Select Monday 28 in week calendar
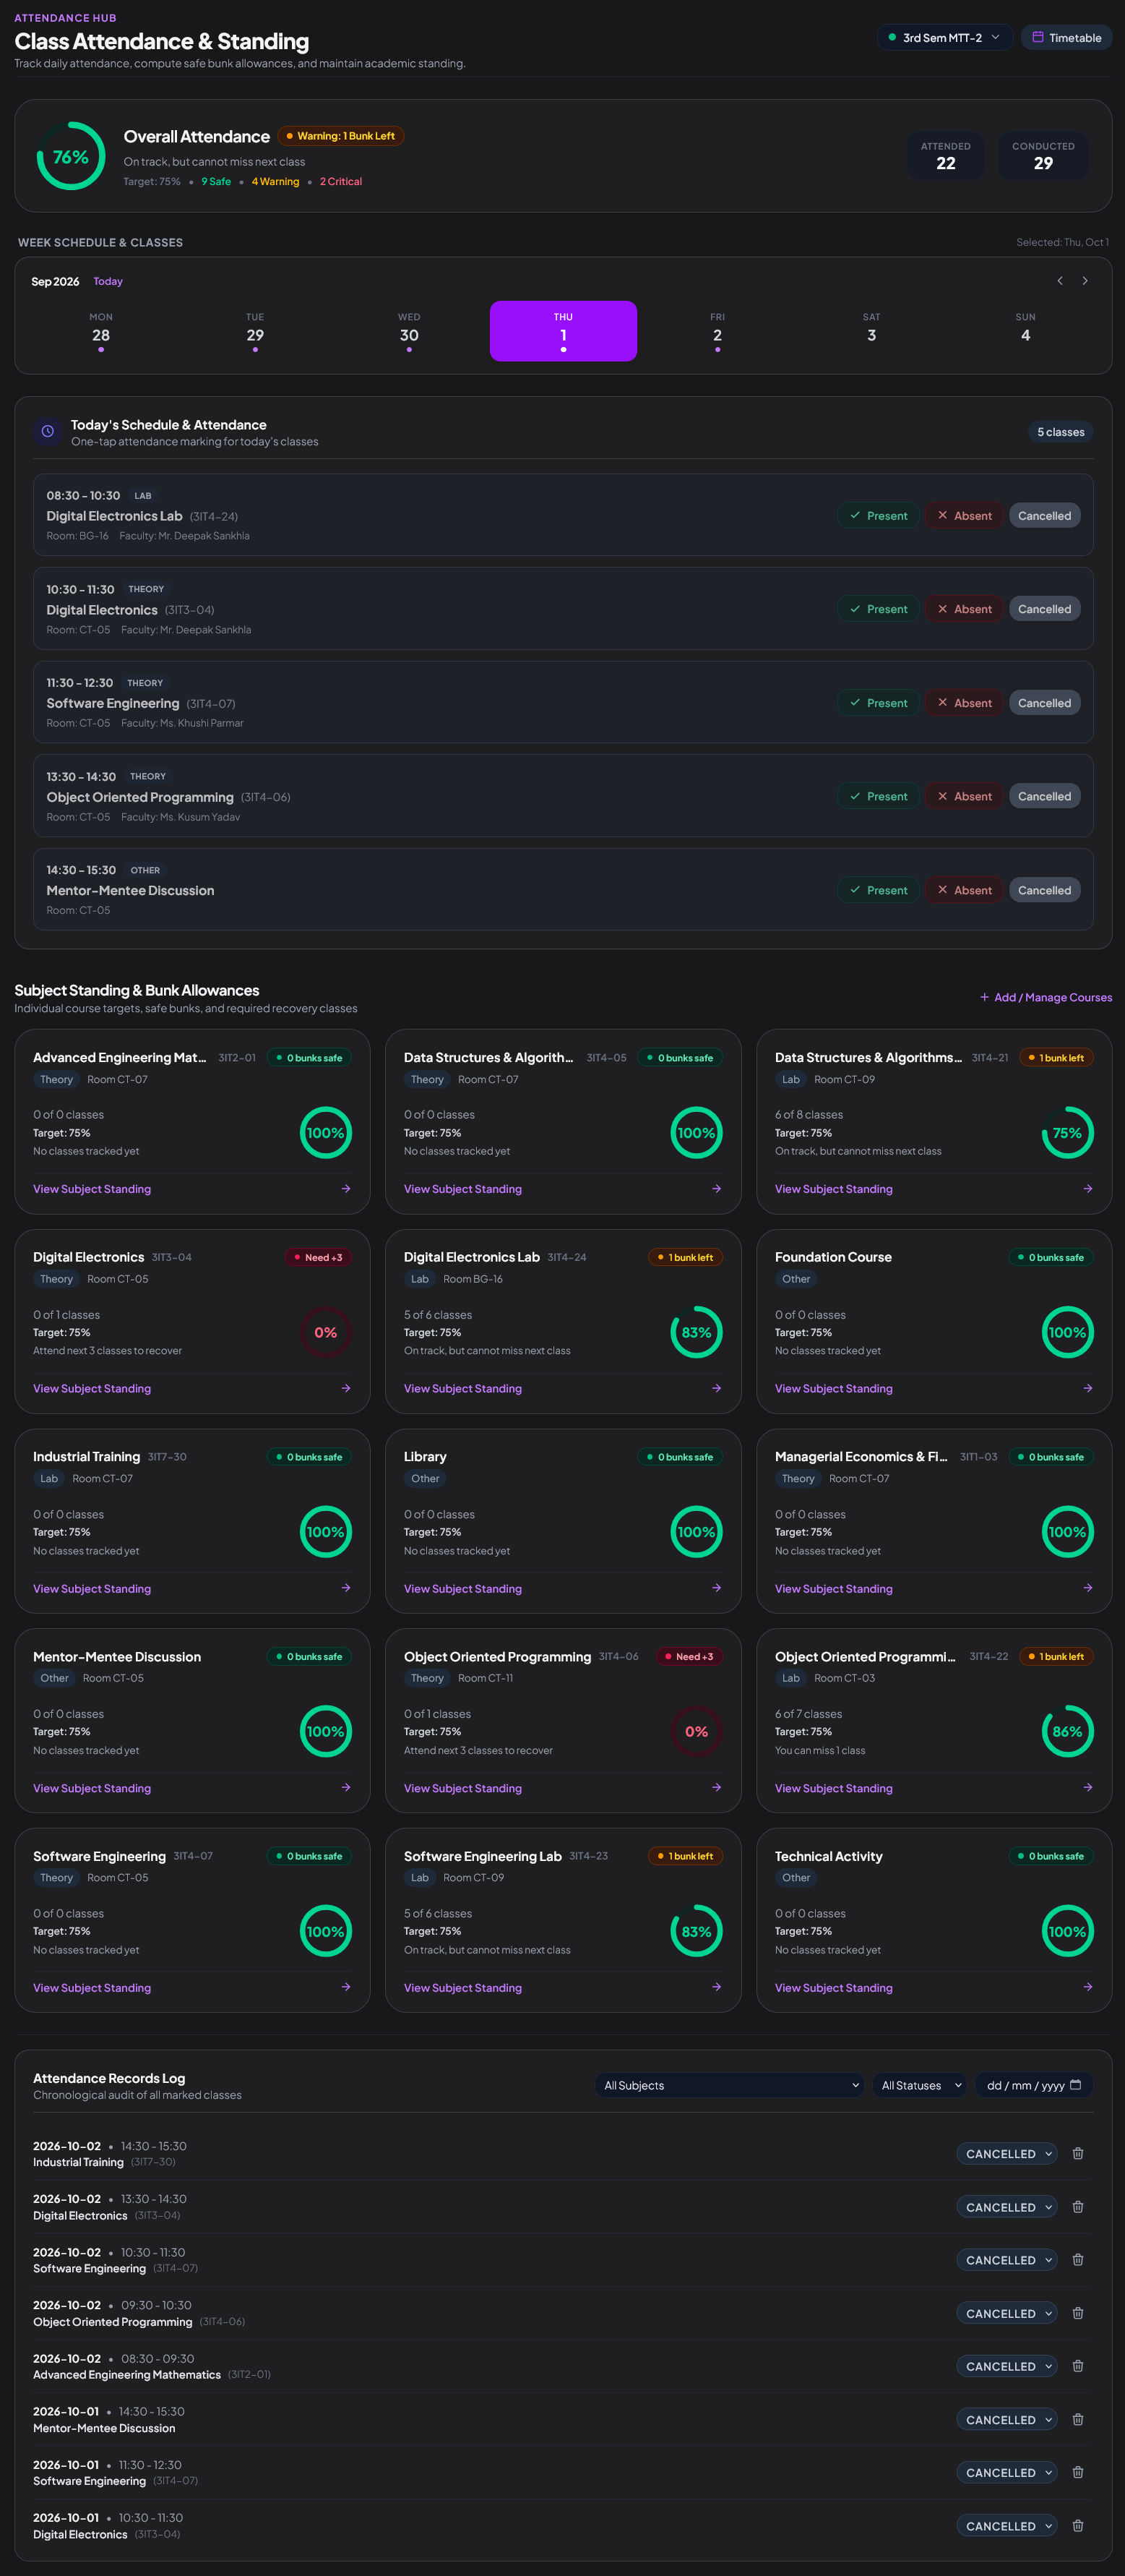Screen dimensions: 1125x2576 click(101, 331)
